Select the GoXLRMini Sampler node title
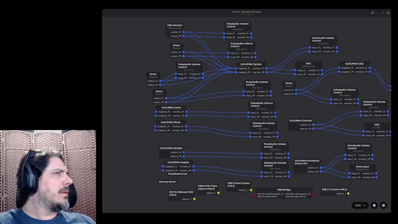This screenshot has height=224, width=398. 171,148
